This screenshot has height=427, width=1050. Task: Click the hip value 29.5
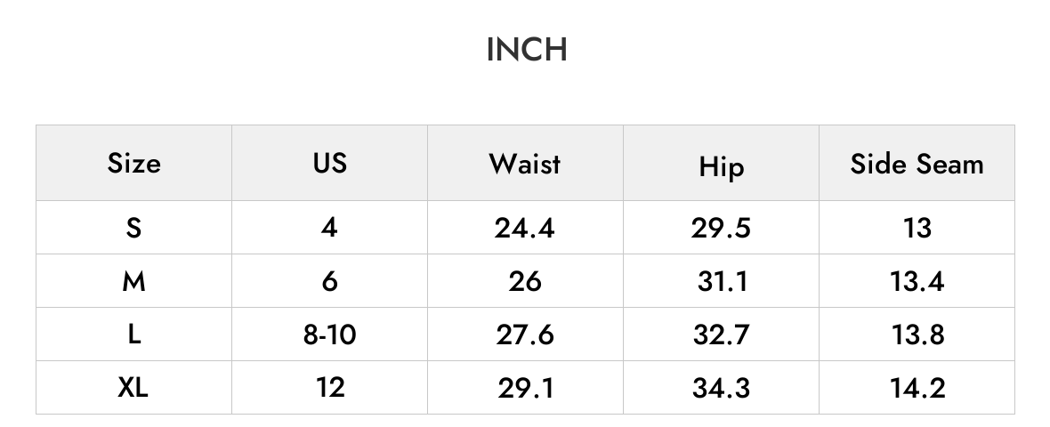click(721, 229)
